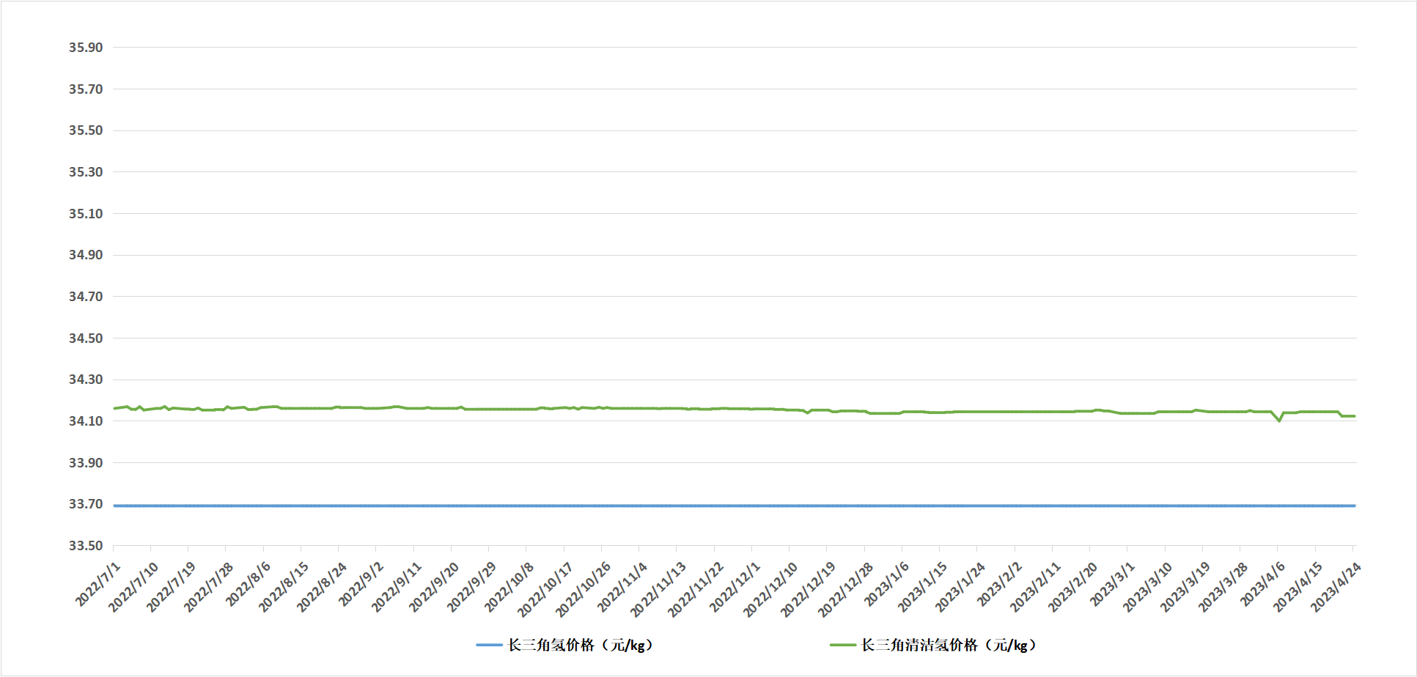The height and width of the screenshot is (677, 1417).
Task: Click y-axis value 35.90
Action: tap(86, 48)
